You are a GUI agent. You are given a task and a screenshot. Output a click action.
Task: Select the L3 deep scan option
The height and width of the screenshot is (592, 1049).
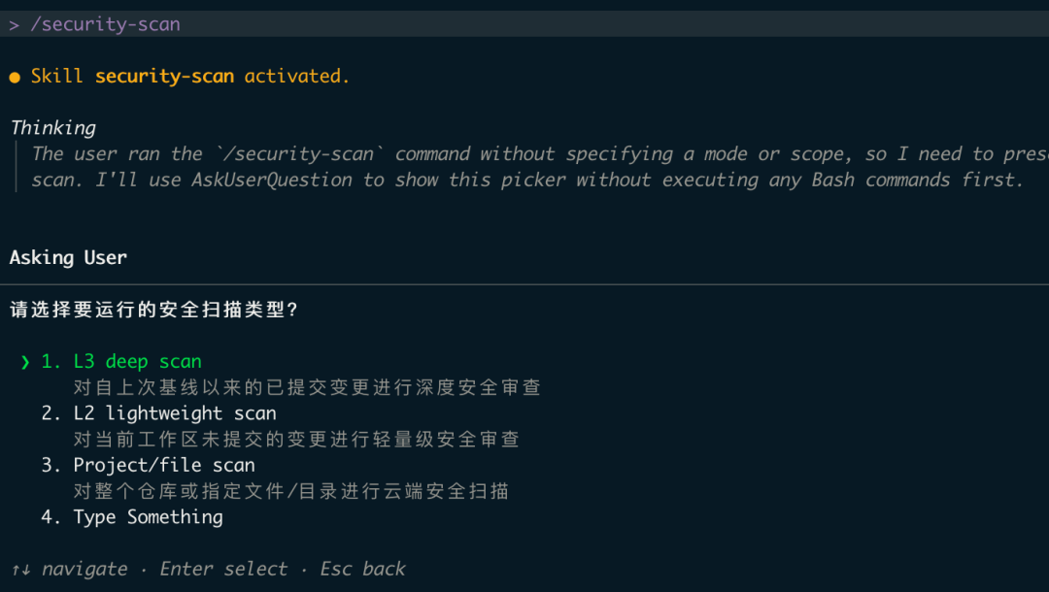121,361
